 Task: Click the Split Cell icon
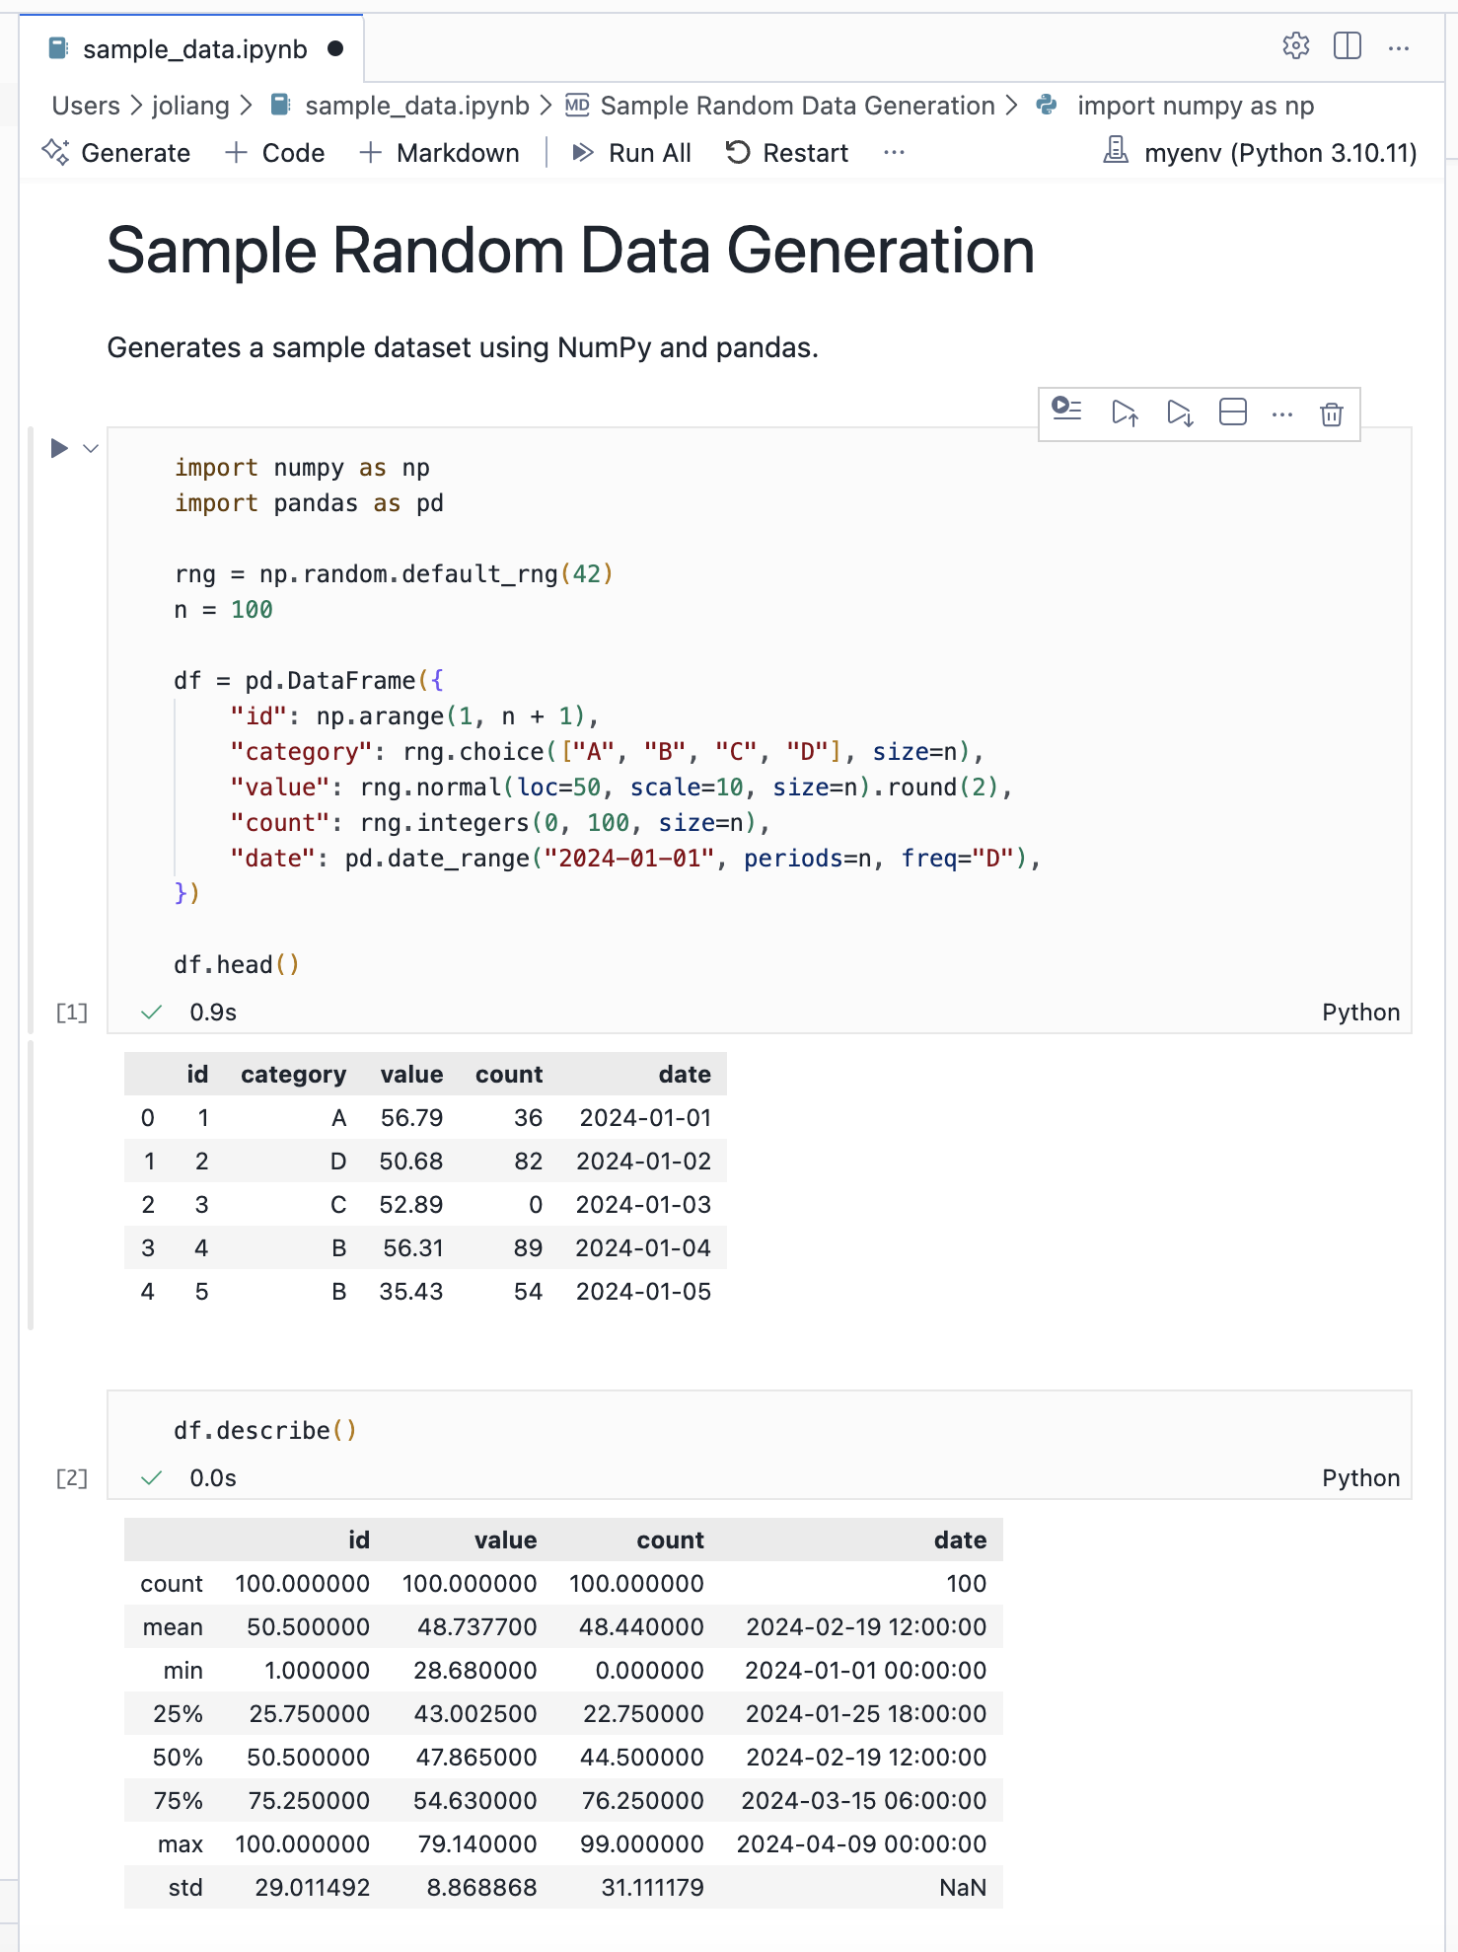[1233, 413]
